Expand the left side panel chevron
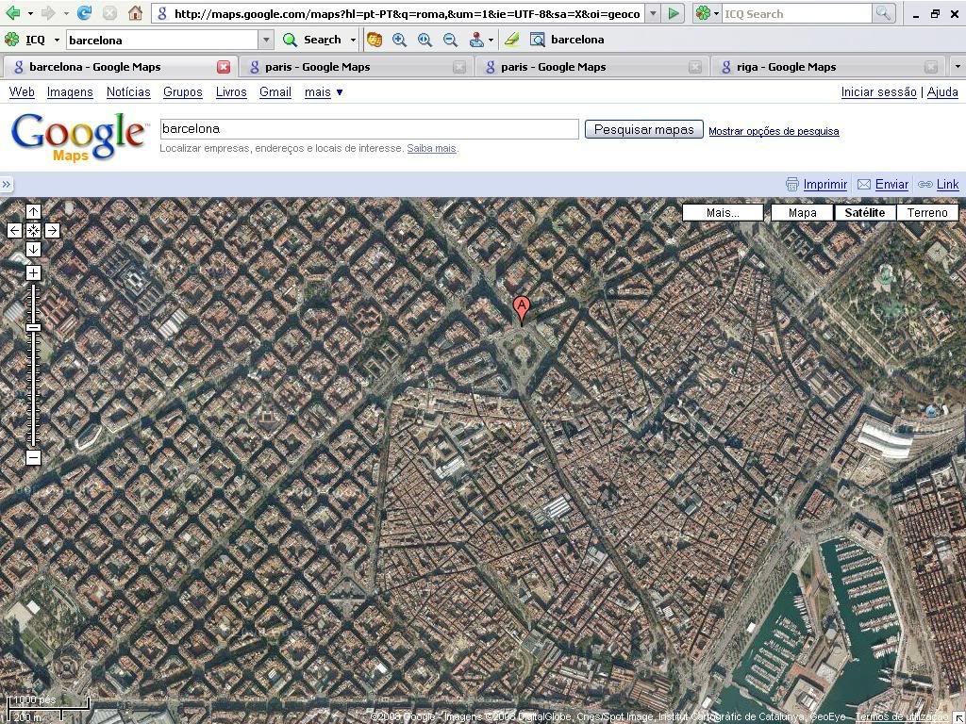The height and width of the screenshot is (724, 966). [x=7, y=185]
